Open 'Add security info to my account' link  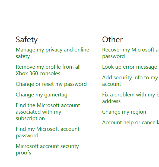tap(130, 81)
